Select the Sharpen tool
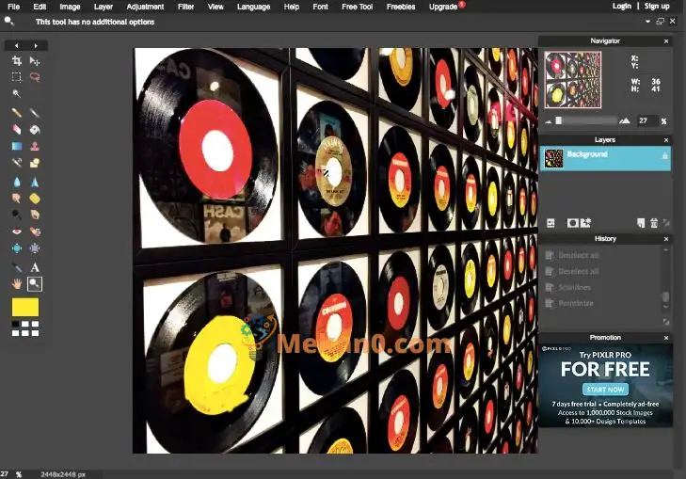Screen dimensions: 686x479 click(x=35, y=182)
